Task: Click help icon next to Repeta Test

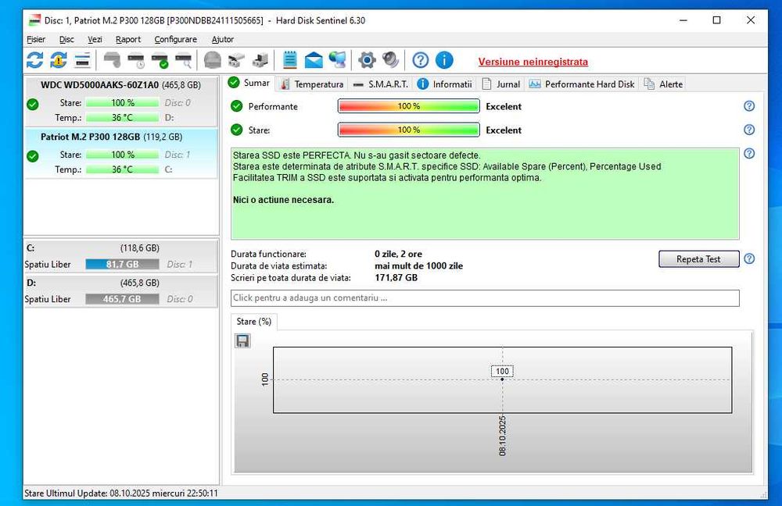Action: click(749, 259)
